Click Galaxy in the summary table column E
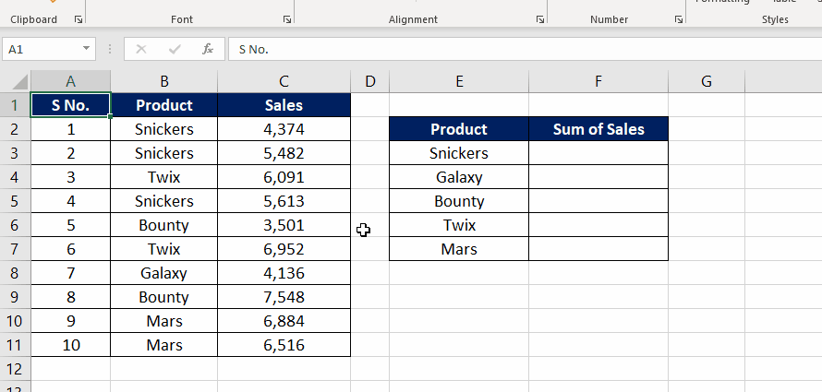The image size is (822, 392). (x=459, y=177)
